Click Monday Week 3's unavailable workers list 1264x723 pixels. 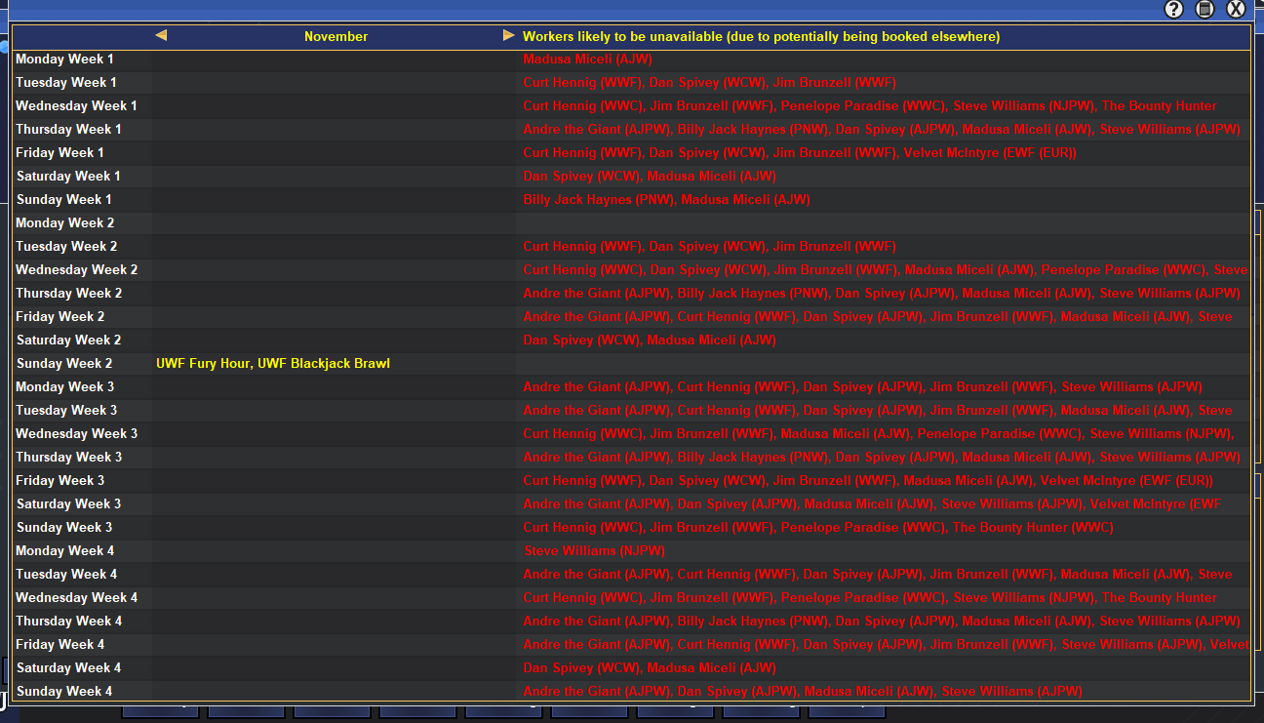pyautogui.click(x=862, y=387)
